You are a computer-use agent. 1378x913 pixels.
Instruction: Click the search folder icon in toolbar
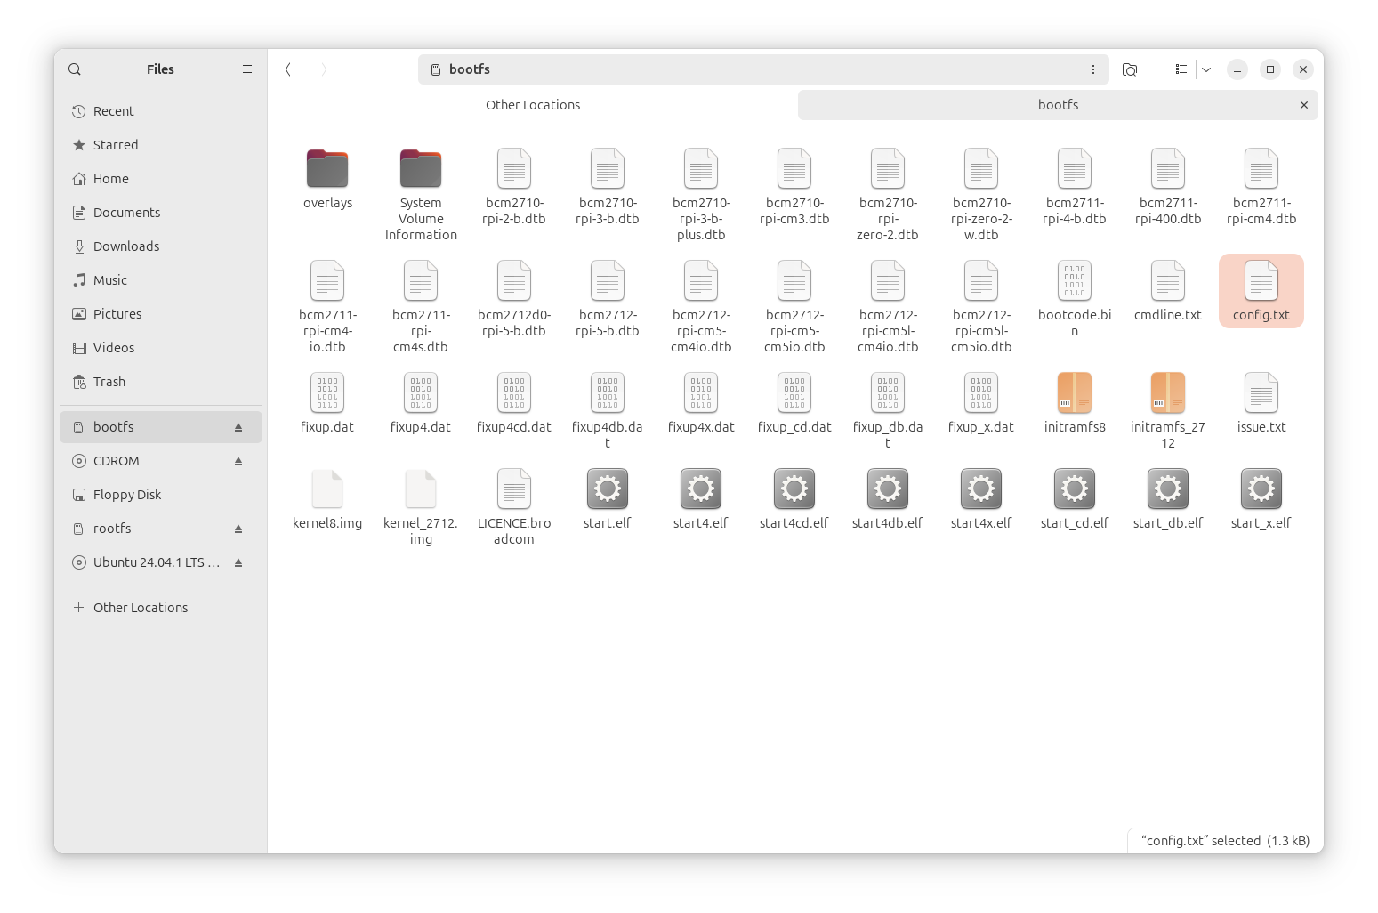point(1130,69)
